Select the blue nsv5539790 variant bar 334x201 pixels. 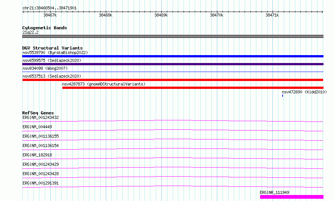point(173,56)
